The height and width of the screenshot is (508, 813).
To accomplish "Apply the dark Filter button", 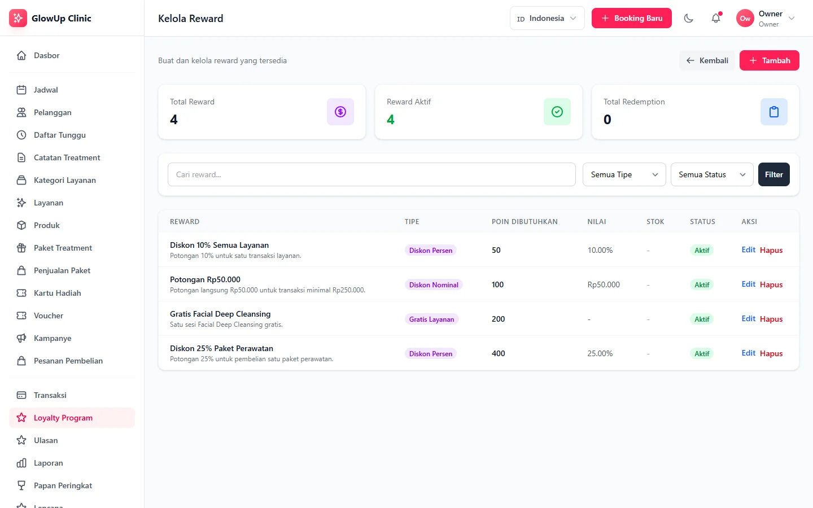I will tap(774, 174).
